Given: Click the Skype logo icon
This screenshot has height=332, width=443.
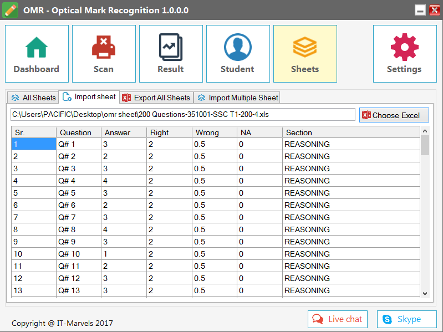Looking at the screenshot, I should (388, 319).
